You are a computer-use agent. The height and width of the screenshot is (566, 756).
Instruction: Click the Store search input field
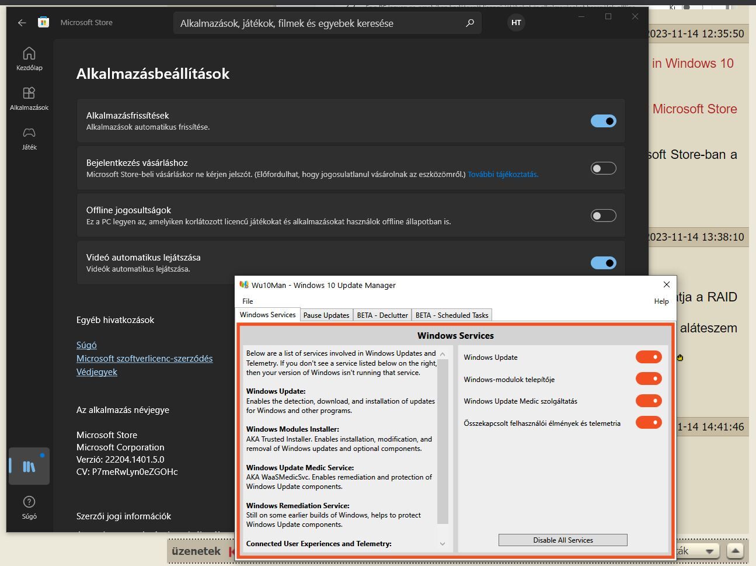point(328,23)
